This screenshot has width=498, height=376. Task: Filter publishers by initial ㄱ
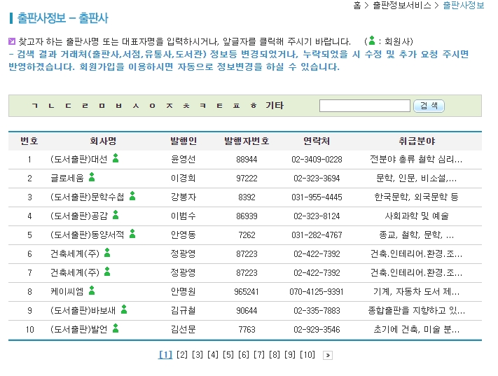[35, 106]
